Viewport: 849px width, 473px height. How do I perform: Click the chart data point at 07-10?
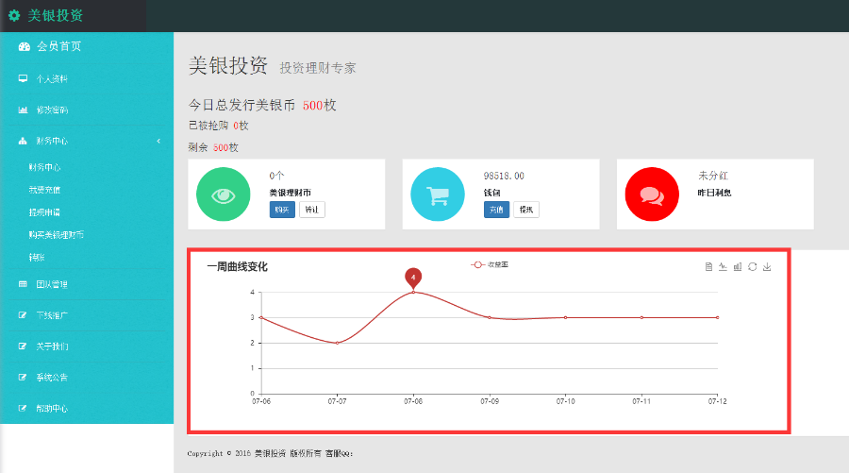tap(565, 317)
